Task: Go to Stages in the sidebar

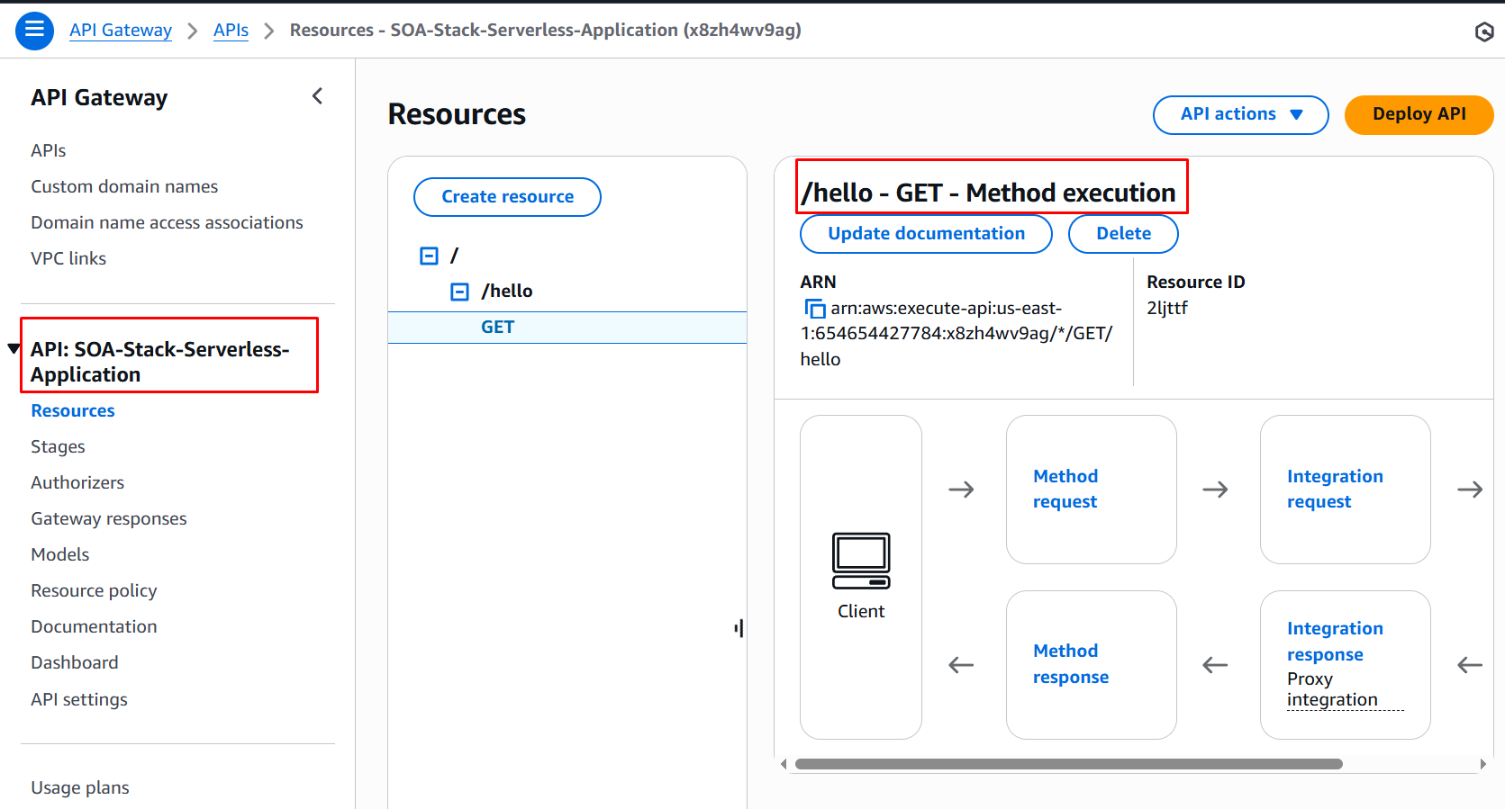Action: tap(58, 446)
